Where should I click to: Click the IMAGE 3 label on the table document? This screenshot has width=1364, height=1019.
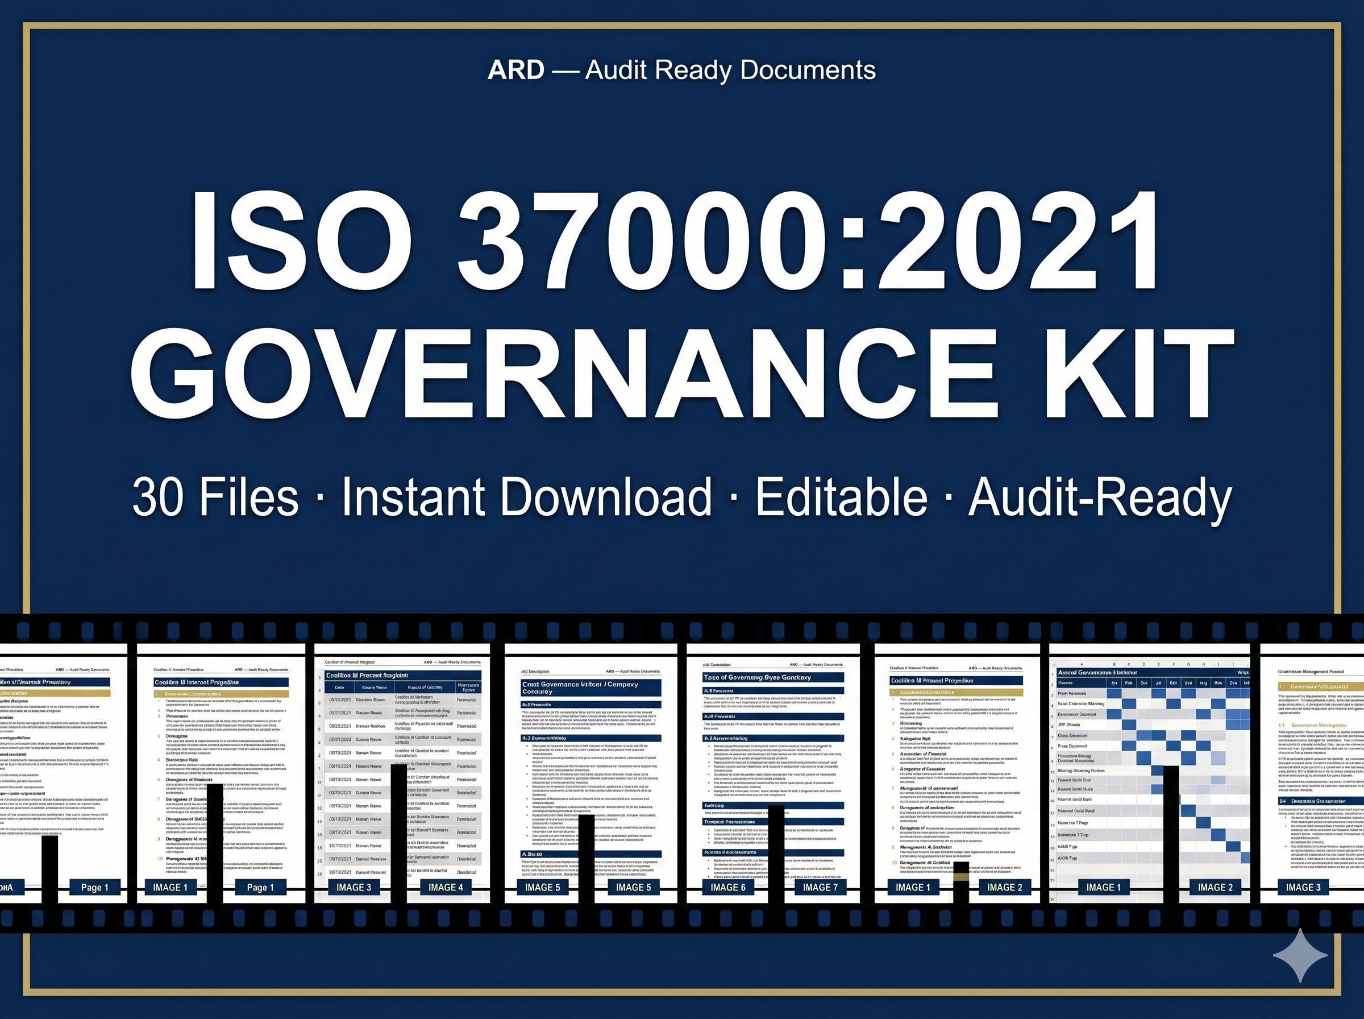click(354, 887)
